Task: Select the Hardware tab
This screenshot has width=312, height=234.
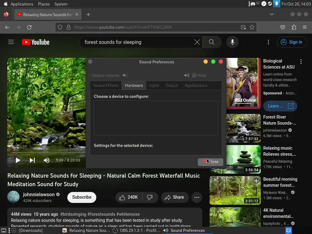Action: (134, 85)
